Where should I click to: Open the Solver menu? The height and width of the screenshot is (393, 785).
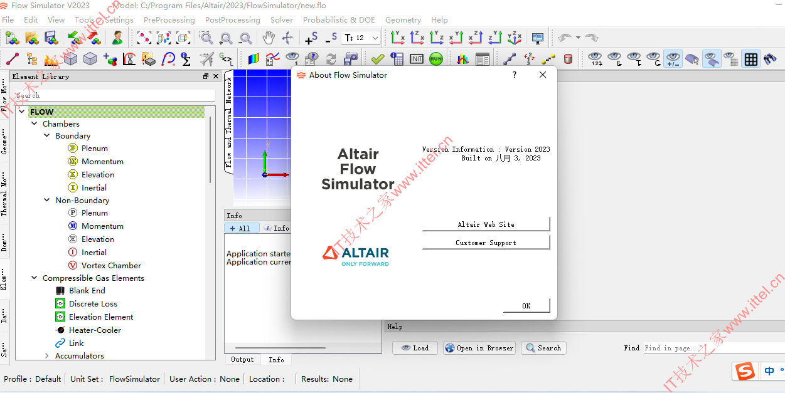tap(282, 19)
